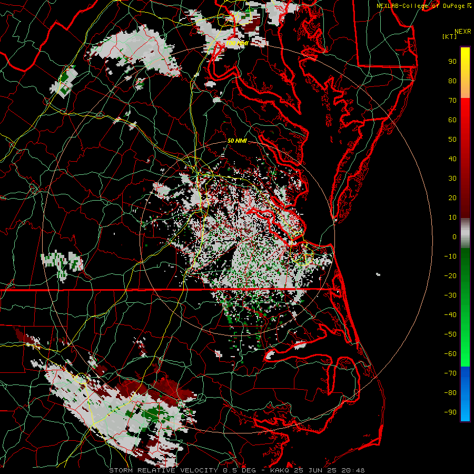
Task: Click the -10 value on velocity scale
Action: 450,256
